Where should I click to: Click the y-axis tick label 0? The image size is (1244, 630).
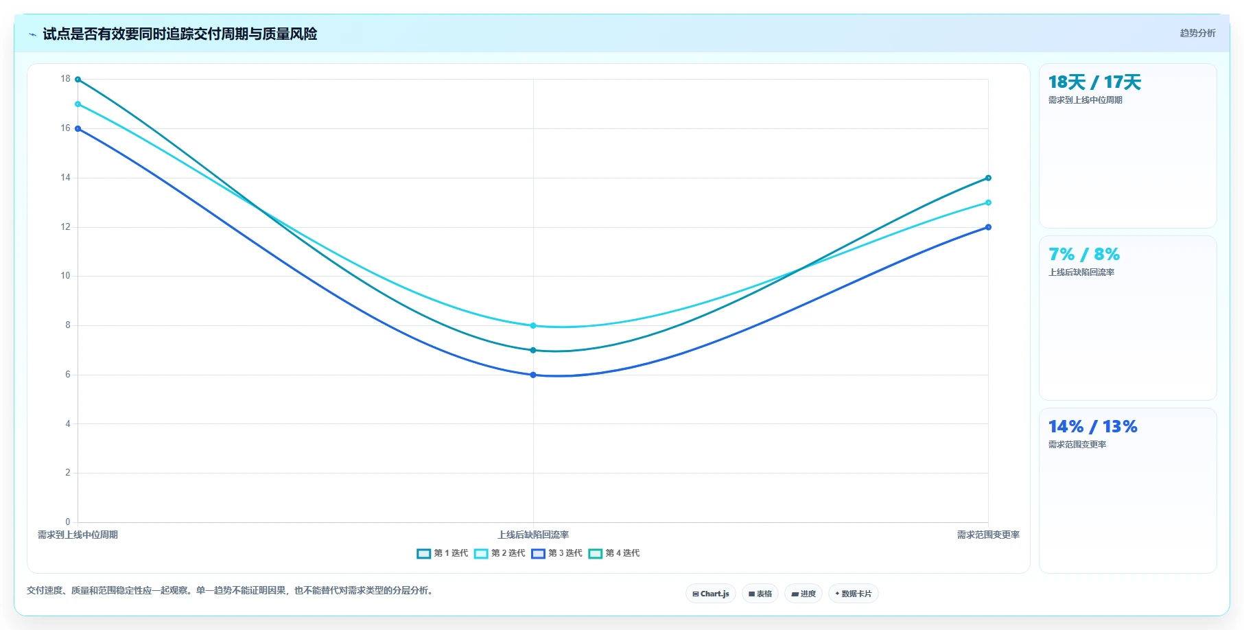(x=67, y=522)
